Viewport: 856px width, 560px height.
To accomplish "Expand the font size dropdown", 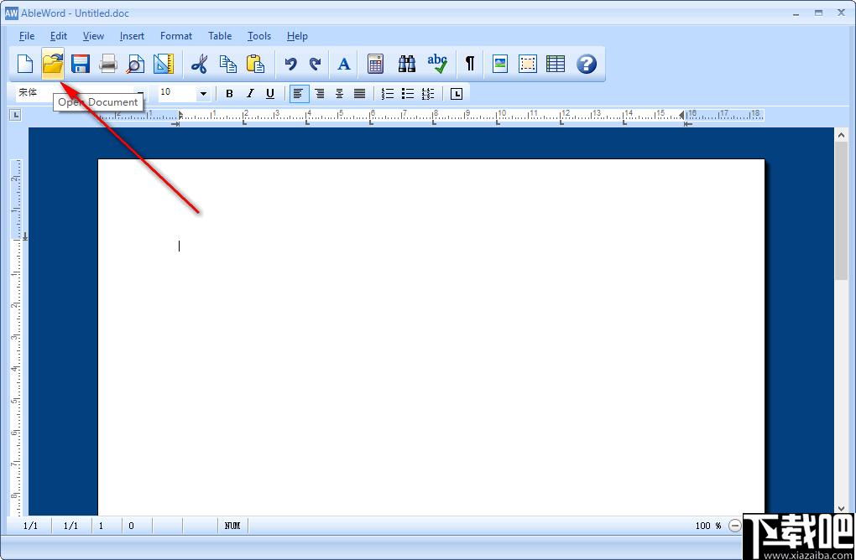I will click(203, 94).
